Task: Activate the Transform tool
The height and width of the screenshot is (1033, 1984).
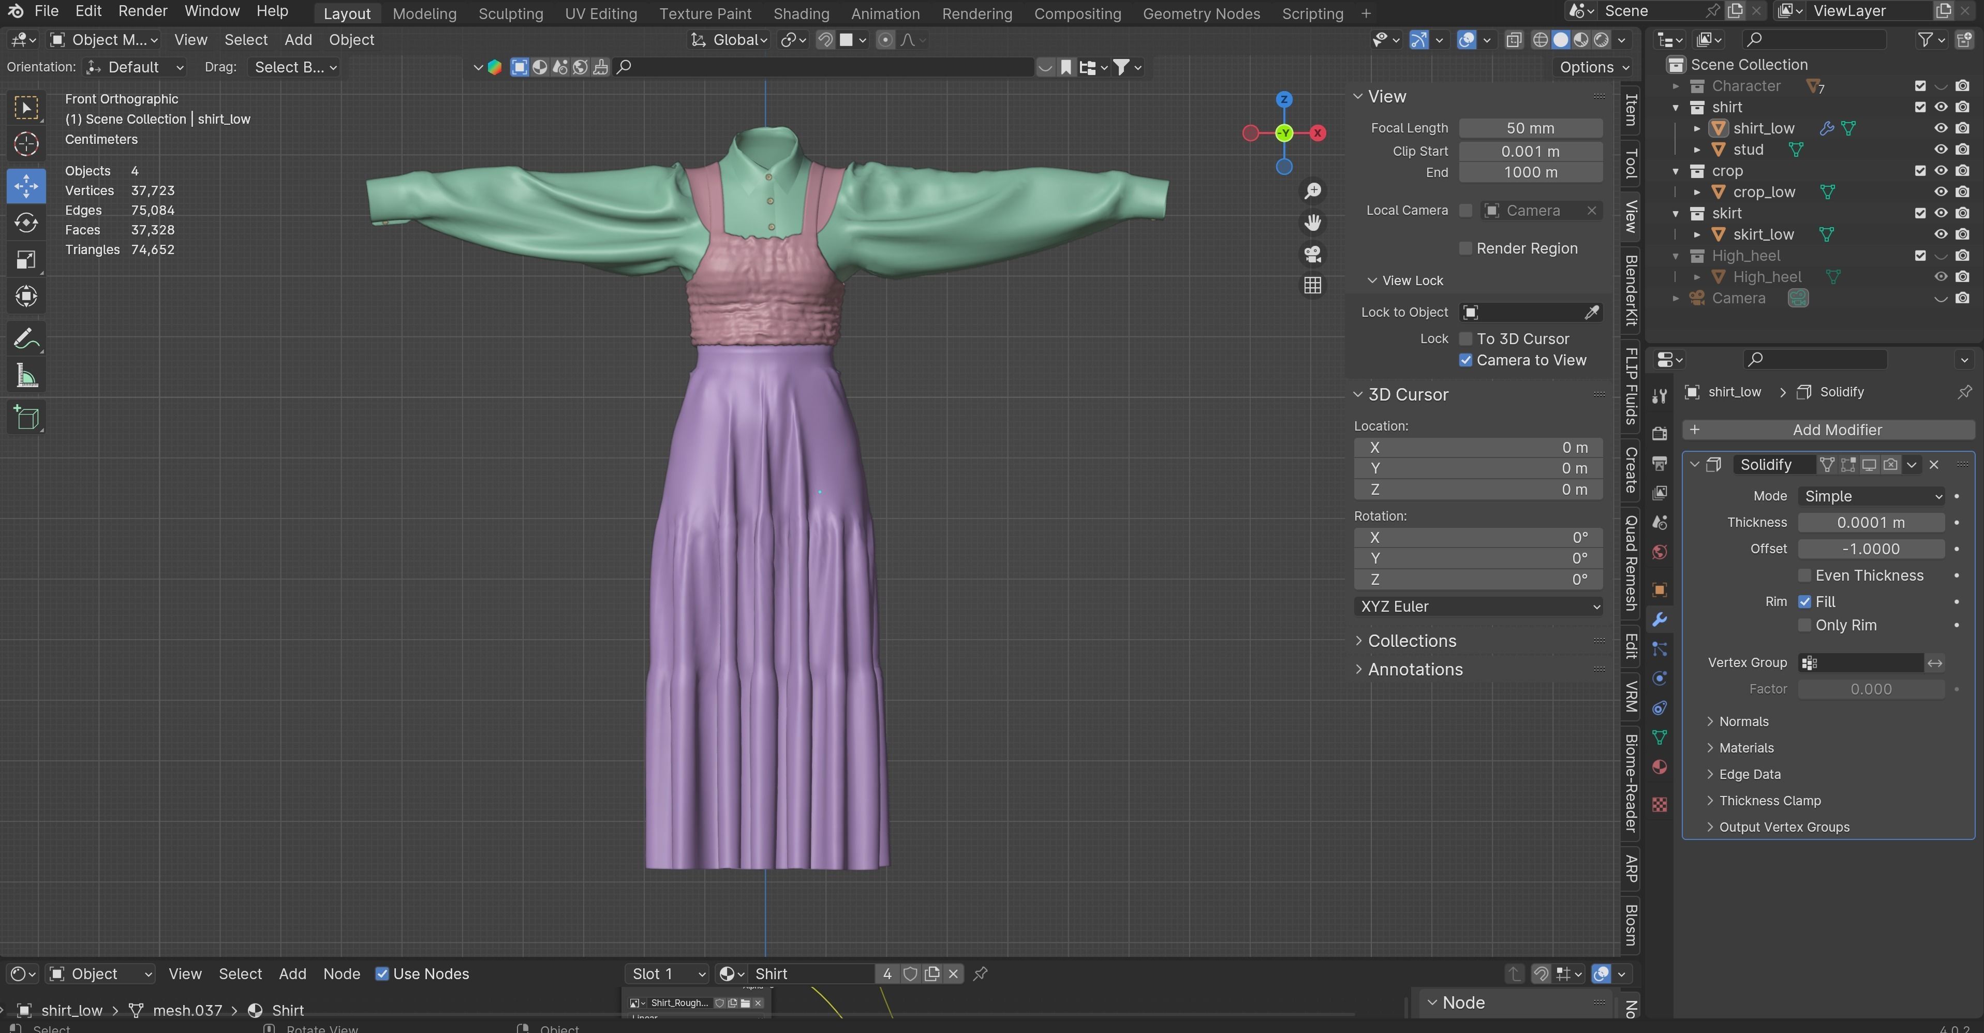Action: (26, 297)
